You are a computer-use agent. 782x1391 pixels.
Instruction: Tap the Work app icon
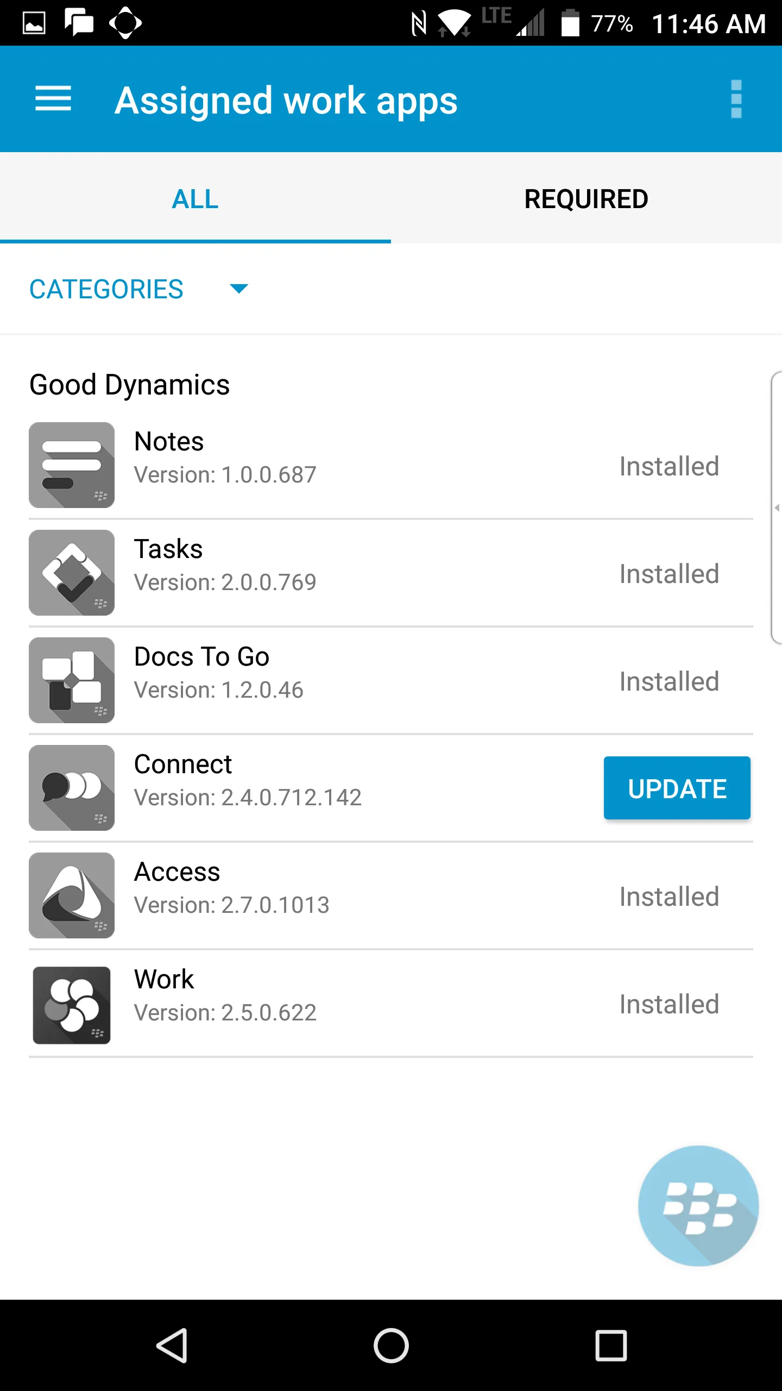(x=72, y=1005)
